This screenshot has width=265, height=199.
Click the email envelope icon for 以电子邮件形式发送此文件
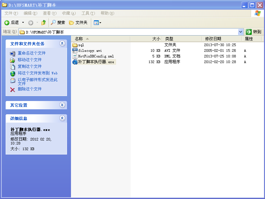[x=13, y=80]
